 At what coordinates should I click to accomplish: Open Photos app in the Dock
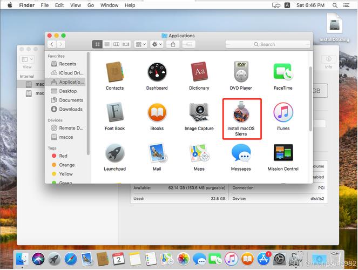[x=183, y=259]
